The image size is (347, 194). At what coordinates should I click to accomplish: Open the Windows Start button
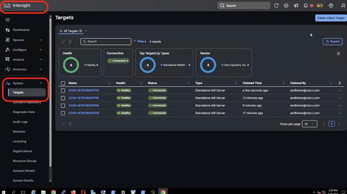3,192
